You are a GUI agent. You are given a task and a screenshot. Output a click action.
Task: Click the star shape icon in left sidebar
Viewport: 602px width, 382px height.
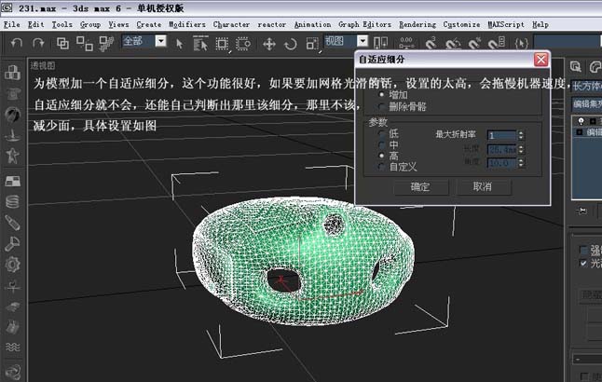(13, 156)
